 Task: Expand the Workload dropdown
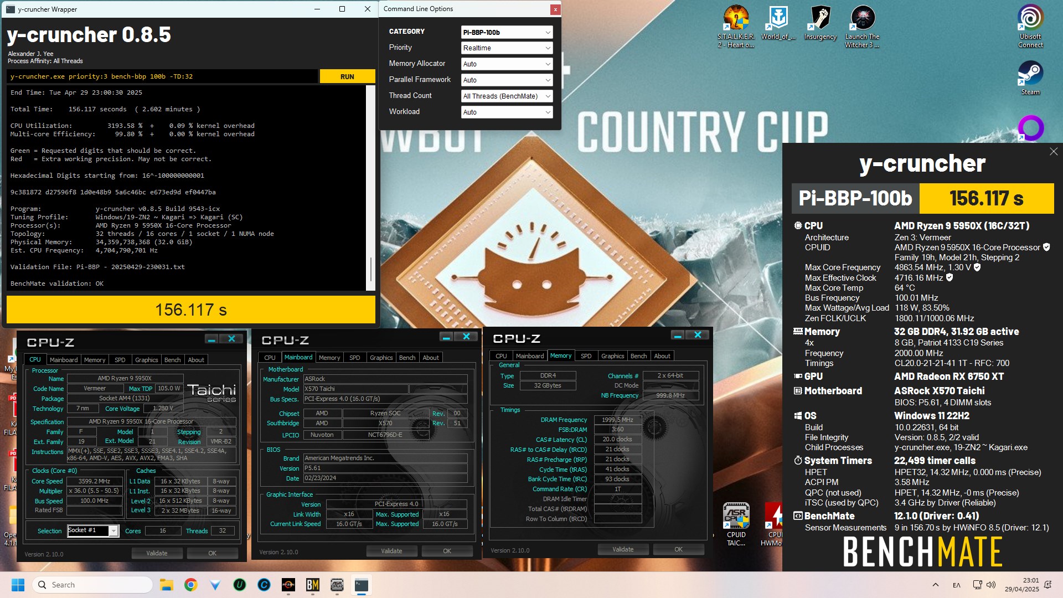point(507,112)
